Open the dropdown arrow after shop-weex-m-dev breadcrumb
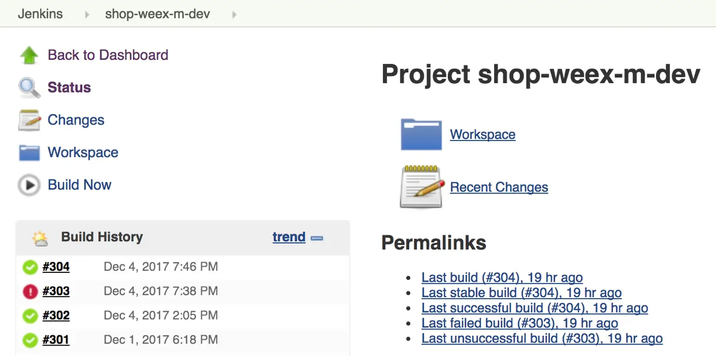Screen dimensions: 716x356 click(x=234, y=14)
